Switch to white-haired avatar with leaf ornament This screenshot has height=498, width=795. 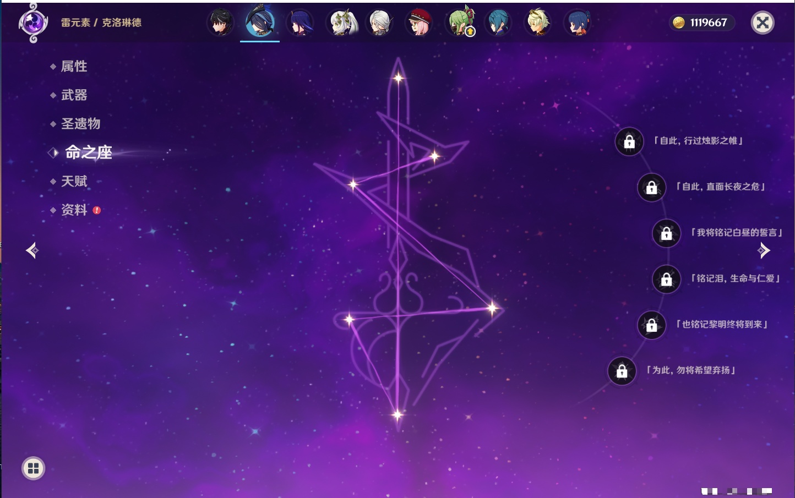tap(344, 23)
